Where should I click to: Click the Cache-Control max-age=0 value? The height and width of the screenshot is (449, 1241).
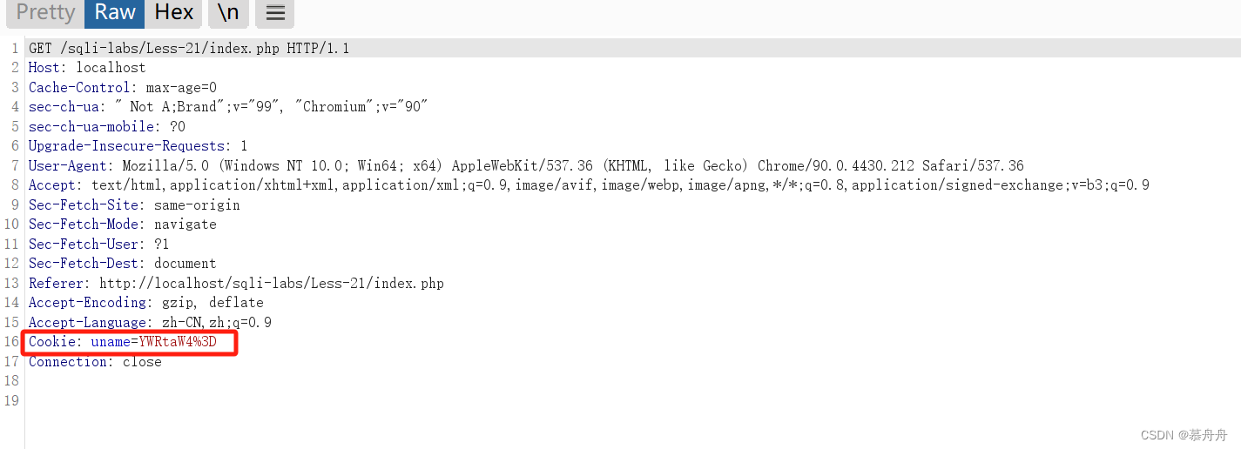click(x=181, y=87)
